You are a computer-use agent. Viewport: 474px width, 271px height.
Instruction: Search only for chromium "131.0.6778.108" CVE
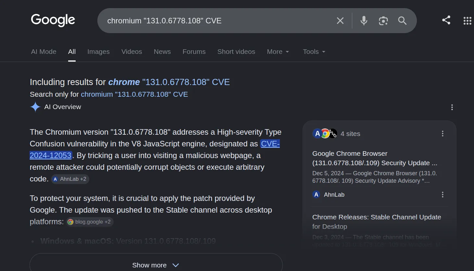tap(134, 94)
